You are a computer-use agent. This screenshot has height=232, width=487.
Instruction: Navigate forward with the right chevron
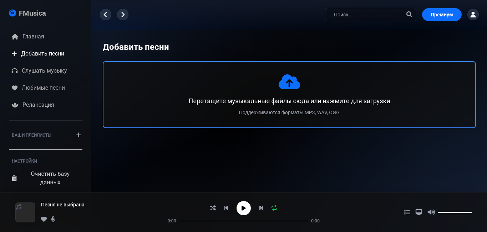123,15
